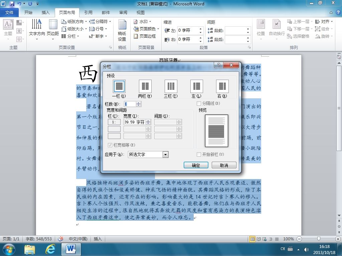342x256 pixels.
Task: Switch to View tab
Action: (141, 13)
